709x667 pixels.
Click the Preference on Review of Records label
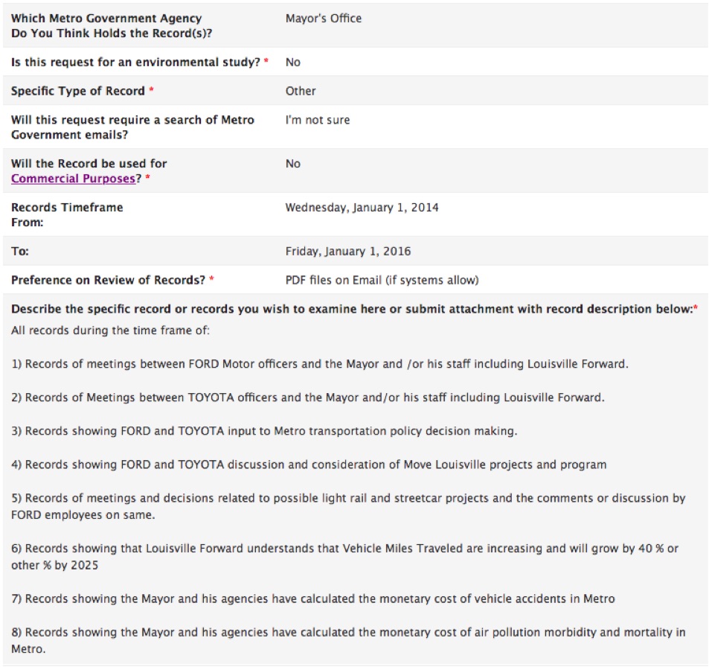tap(108, 281)
